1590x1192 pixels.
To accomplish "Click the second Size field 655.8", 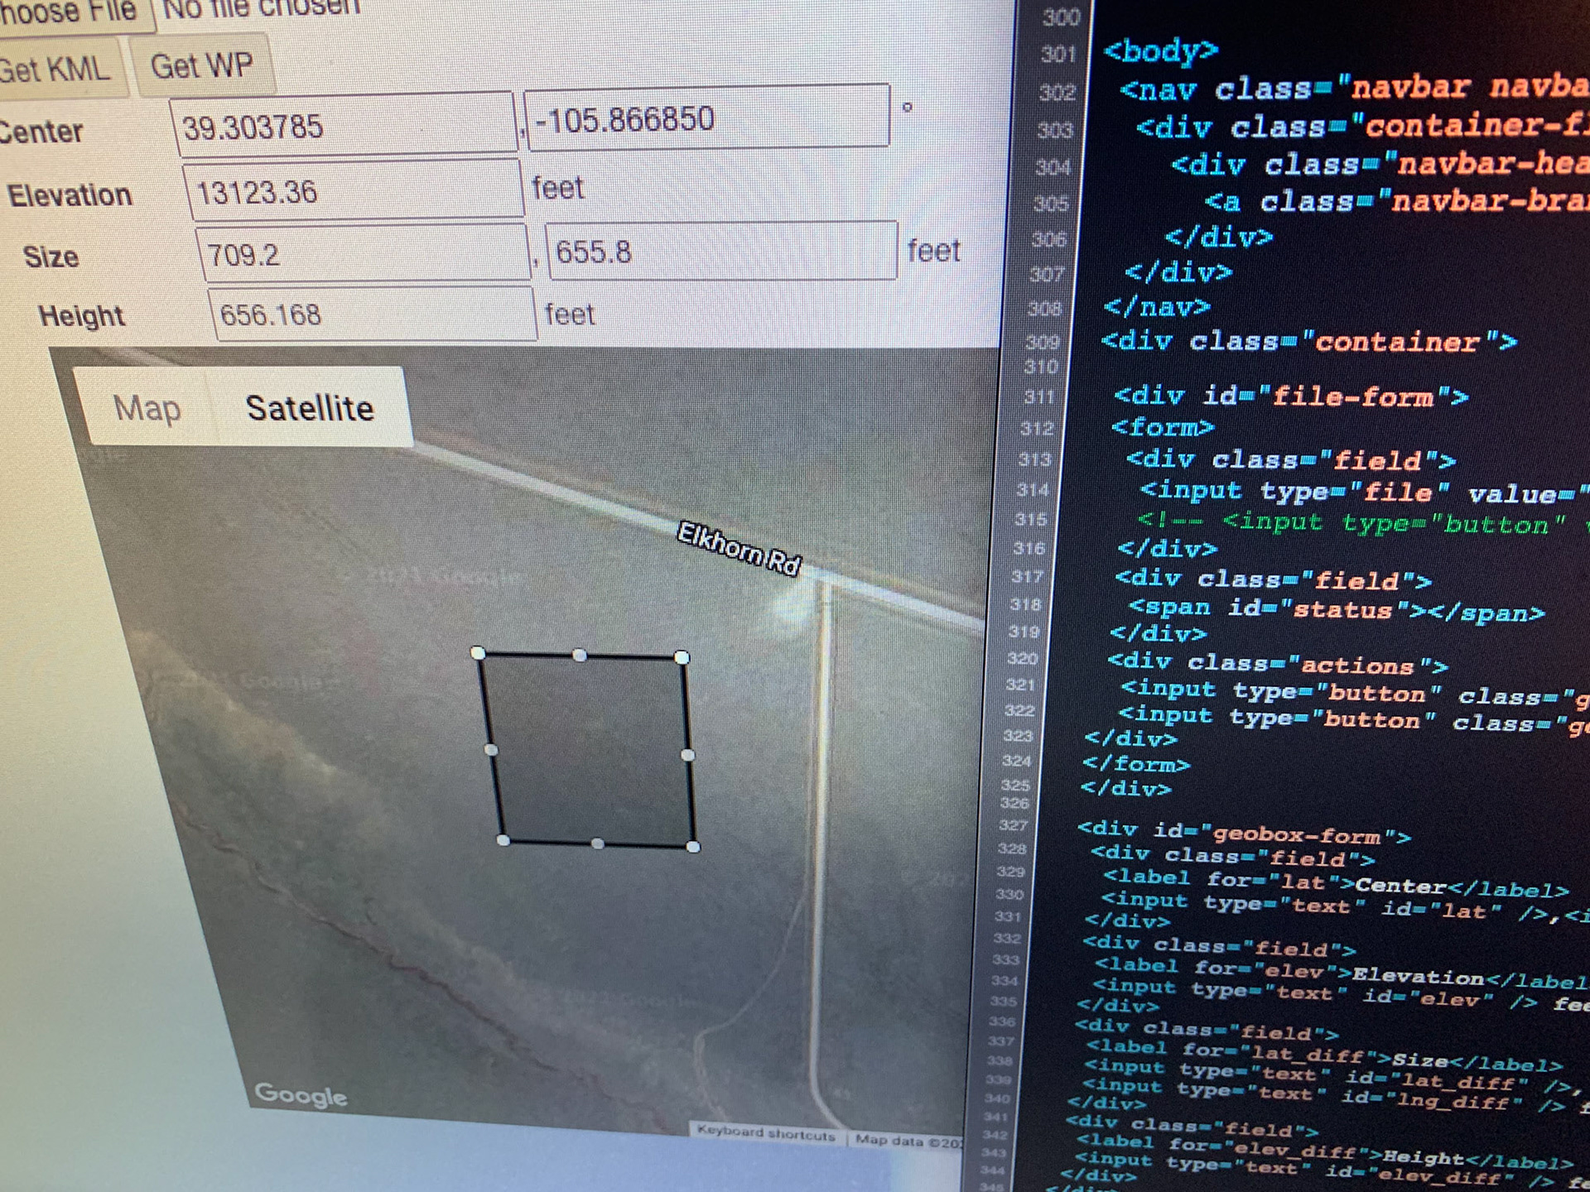I will (x=719, y=251).
